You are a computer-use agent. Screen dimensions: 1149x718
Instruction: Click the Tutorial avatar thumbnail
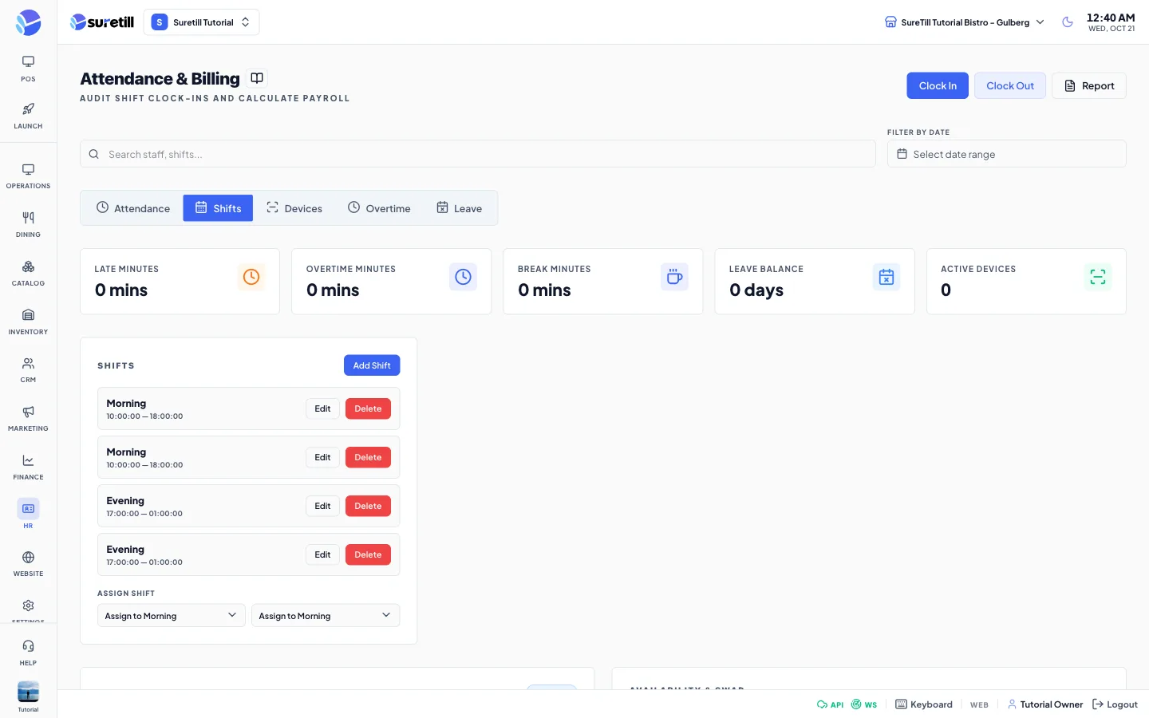tap(28, 692)
